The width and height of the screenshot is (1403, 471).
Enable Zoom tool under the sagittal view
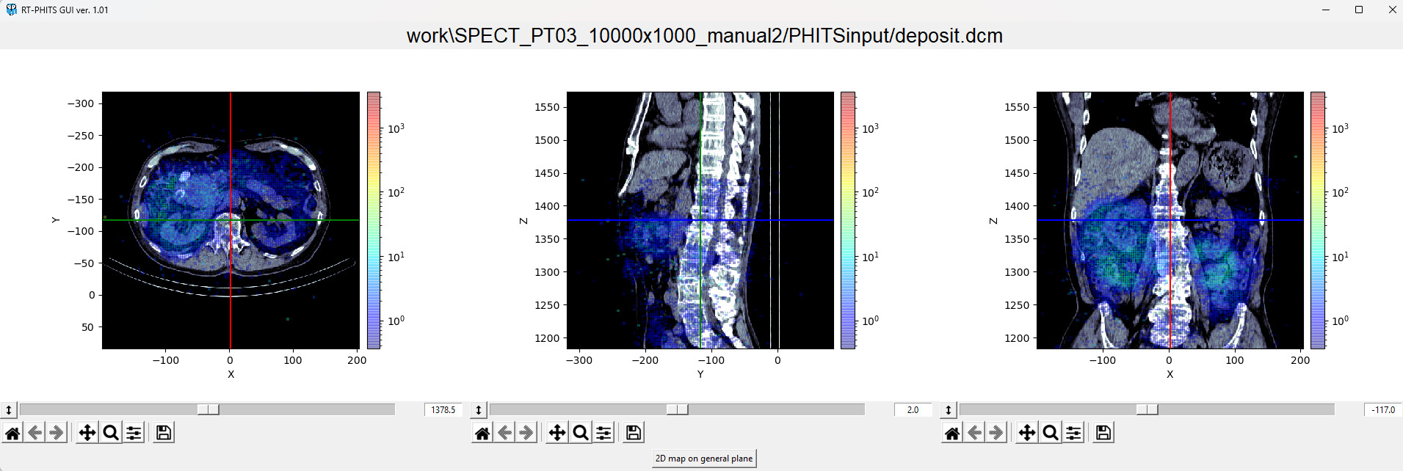pos(581,433)
